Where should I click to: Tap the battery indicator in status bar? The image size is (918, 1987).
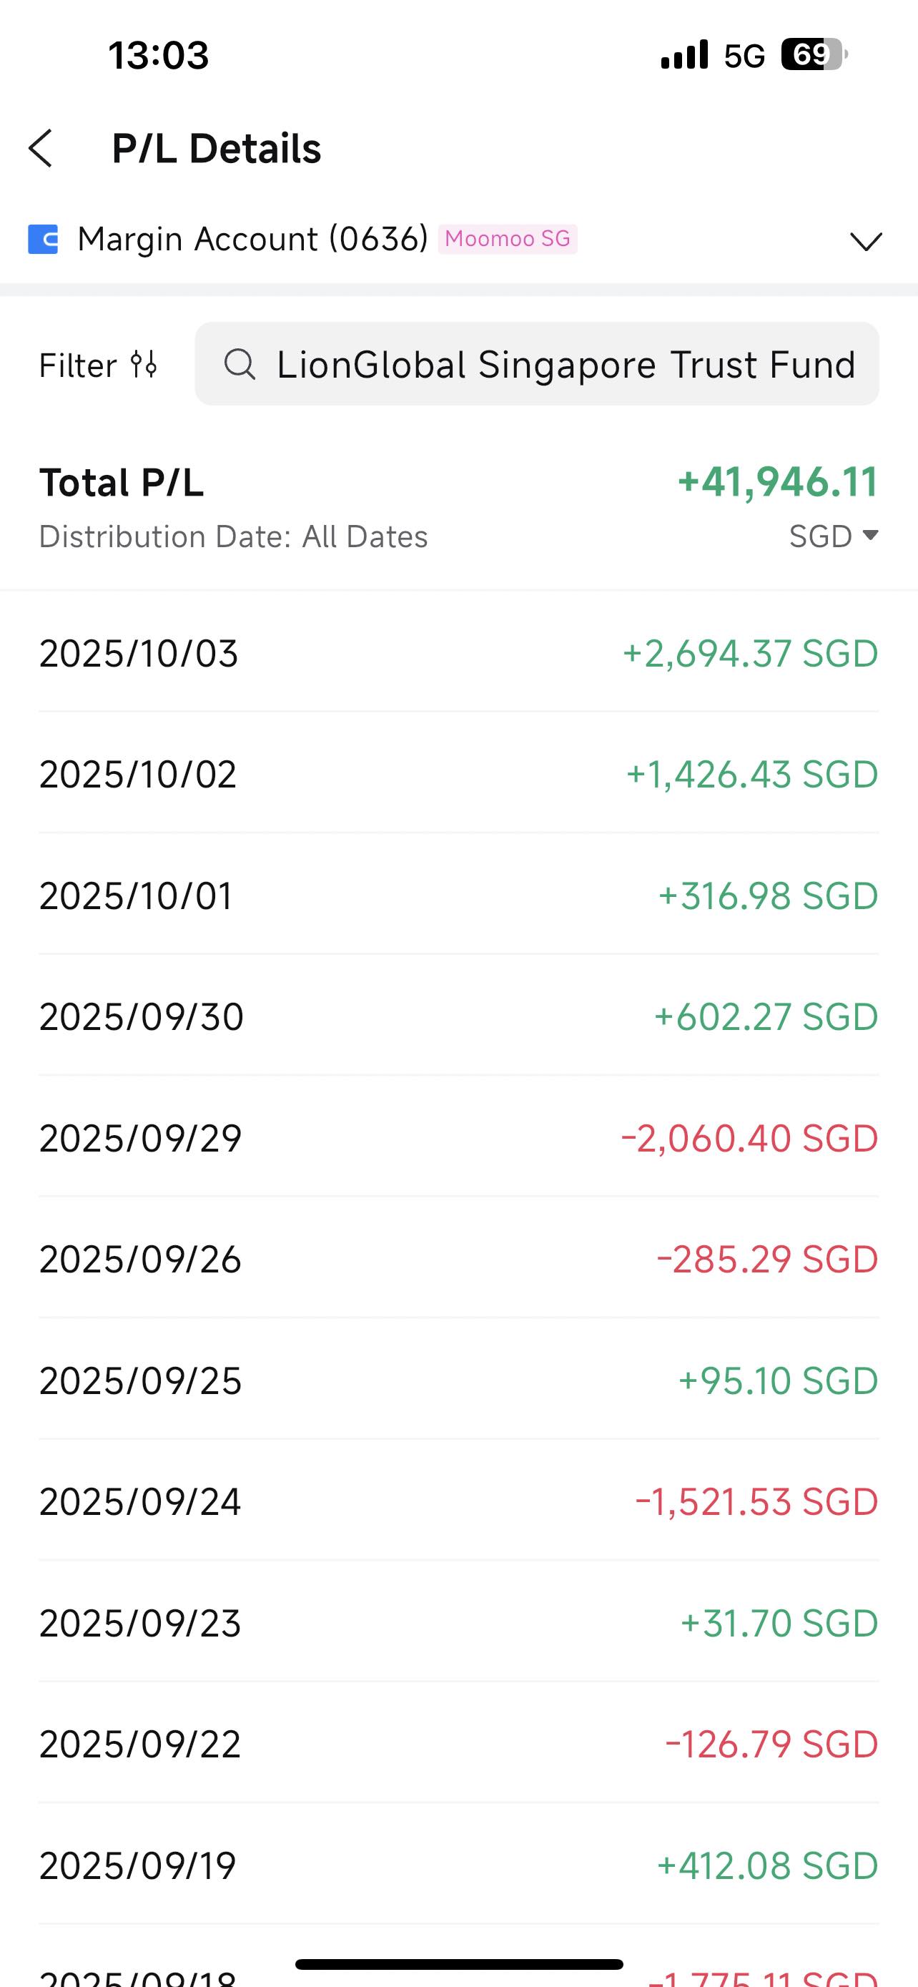814,55
